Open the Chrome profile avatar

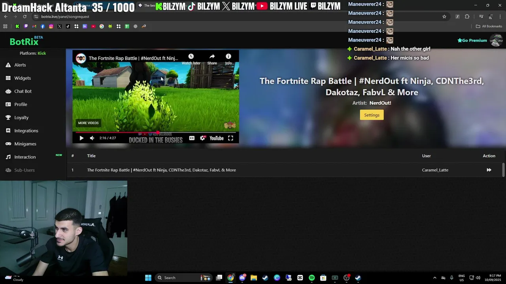pyautogui.click(x=491, y=17)
